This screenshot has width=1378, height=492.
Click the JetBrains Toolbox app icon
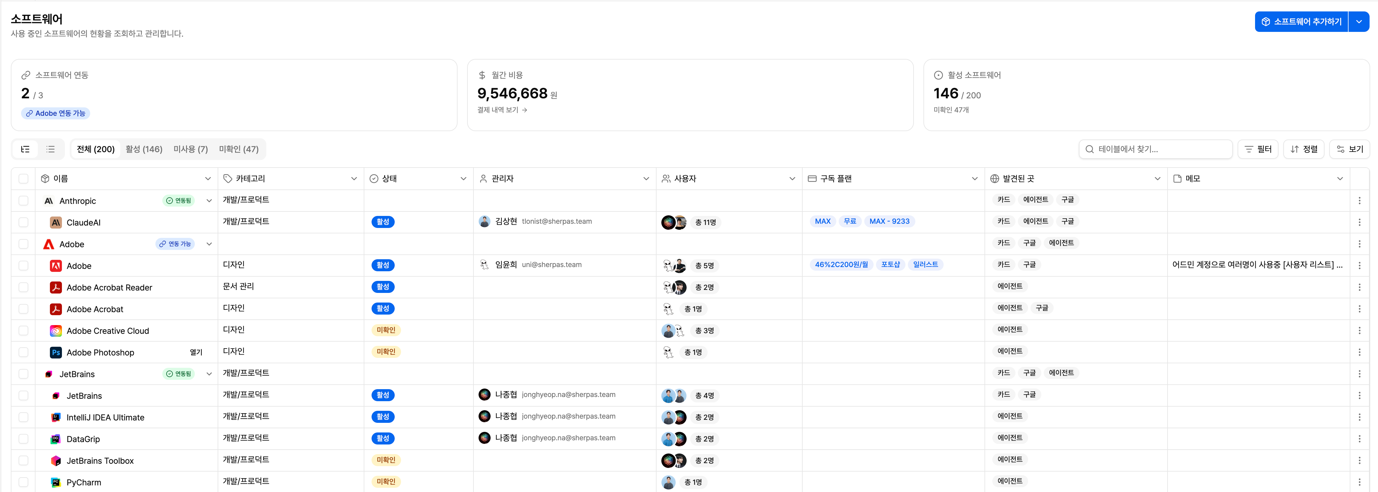coord(56,460)
